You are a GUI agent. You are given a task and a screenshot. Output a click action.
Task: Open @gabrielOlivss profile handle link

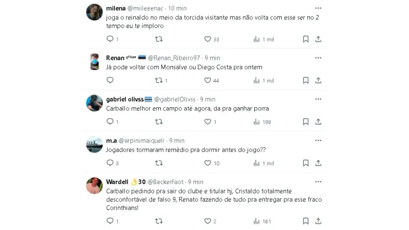tap(175, 99)
